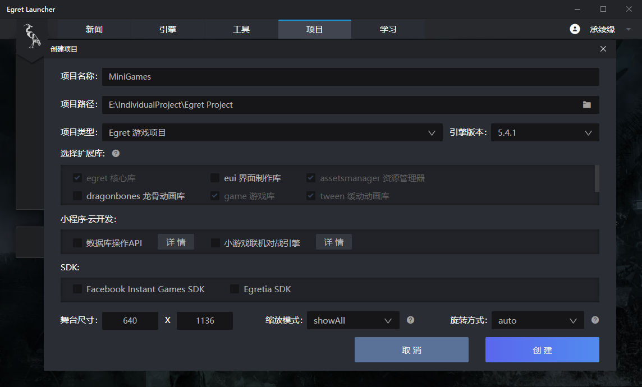Screen dimensions: 642x387
Task: Toggle the tween 缓动动画库 checkbox
Action: [311, 196]
